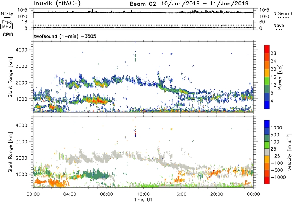Click the CPID label
The image size is (293, 202).
(8, 35)
